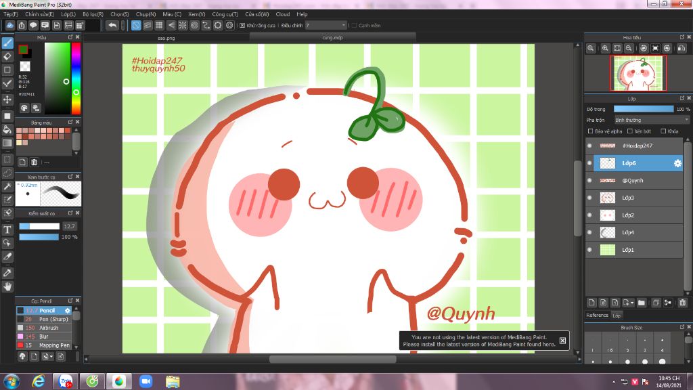Select the Hand pan tool
The width and height of the screenshot is (693, 390).
point(7,286)
